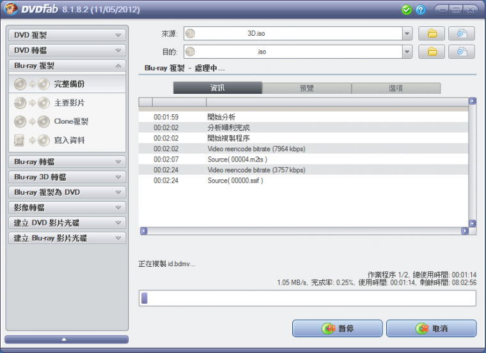Switch to the 選項 tab
Viewport: 486px width, 353px height.
click(396, 88)
